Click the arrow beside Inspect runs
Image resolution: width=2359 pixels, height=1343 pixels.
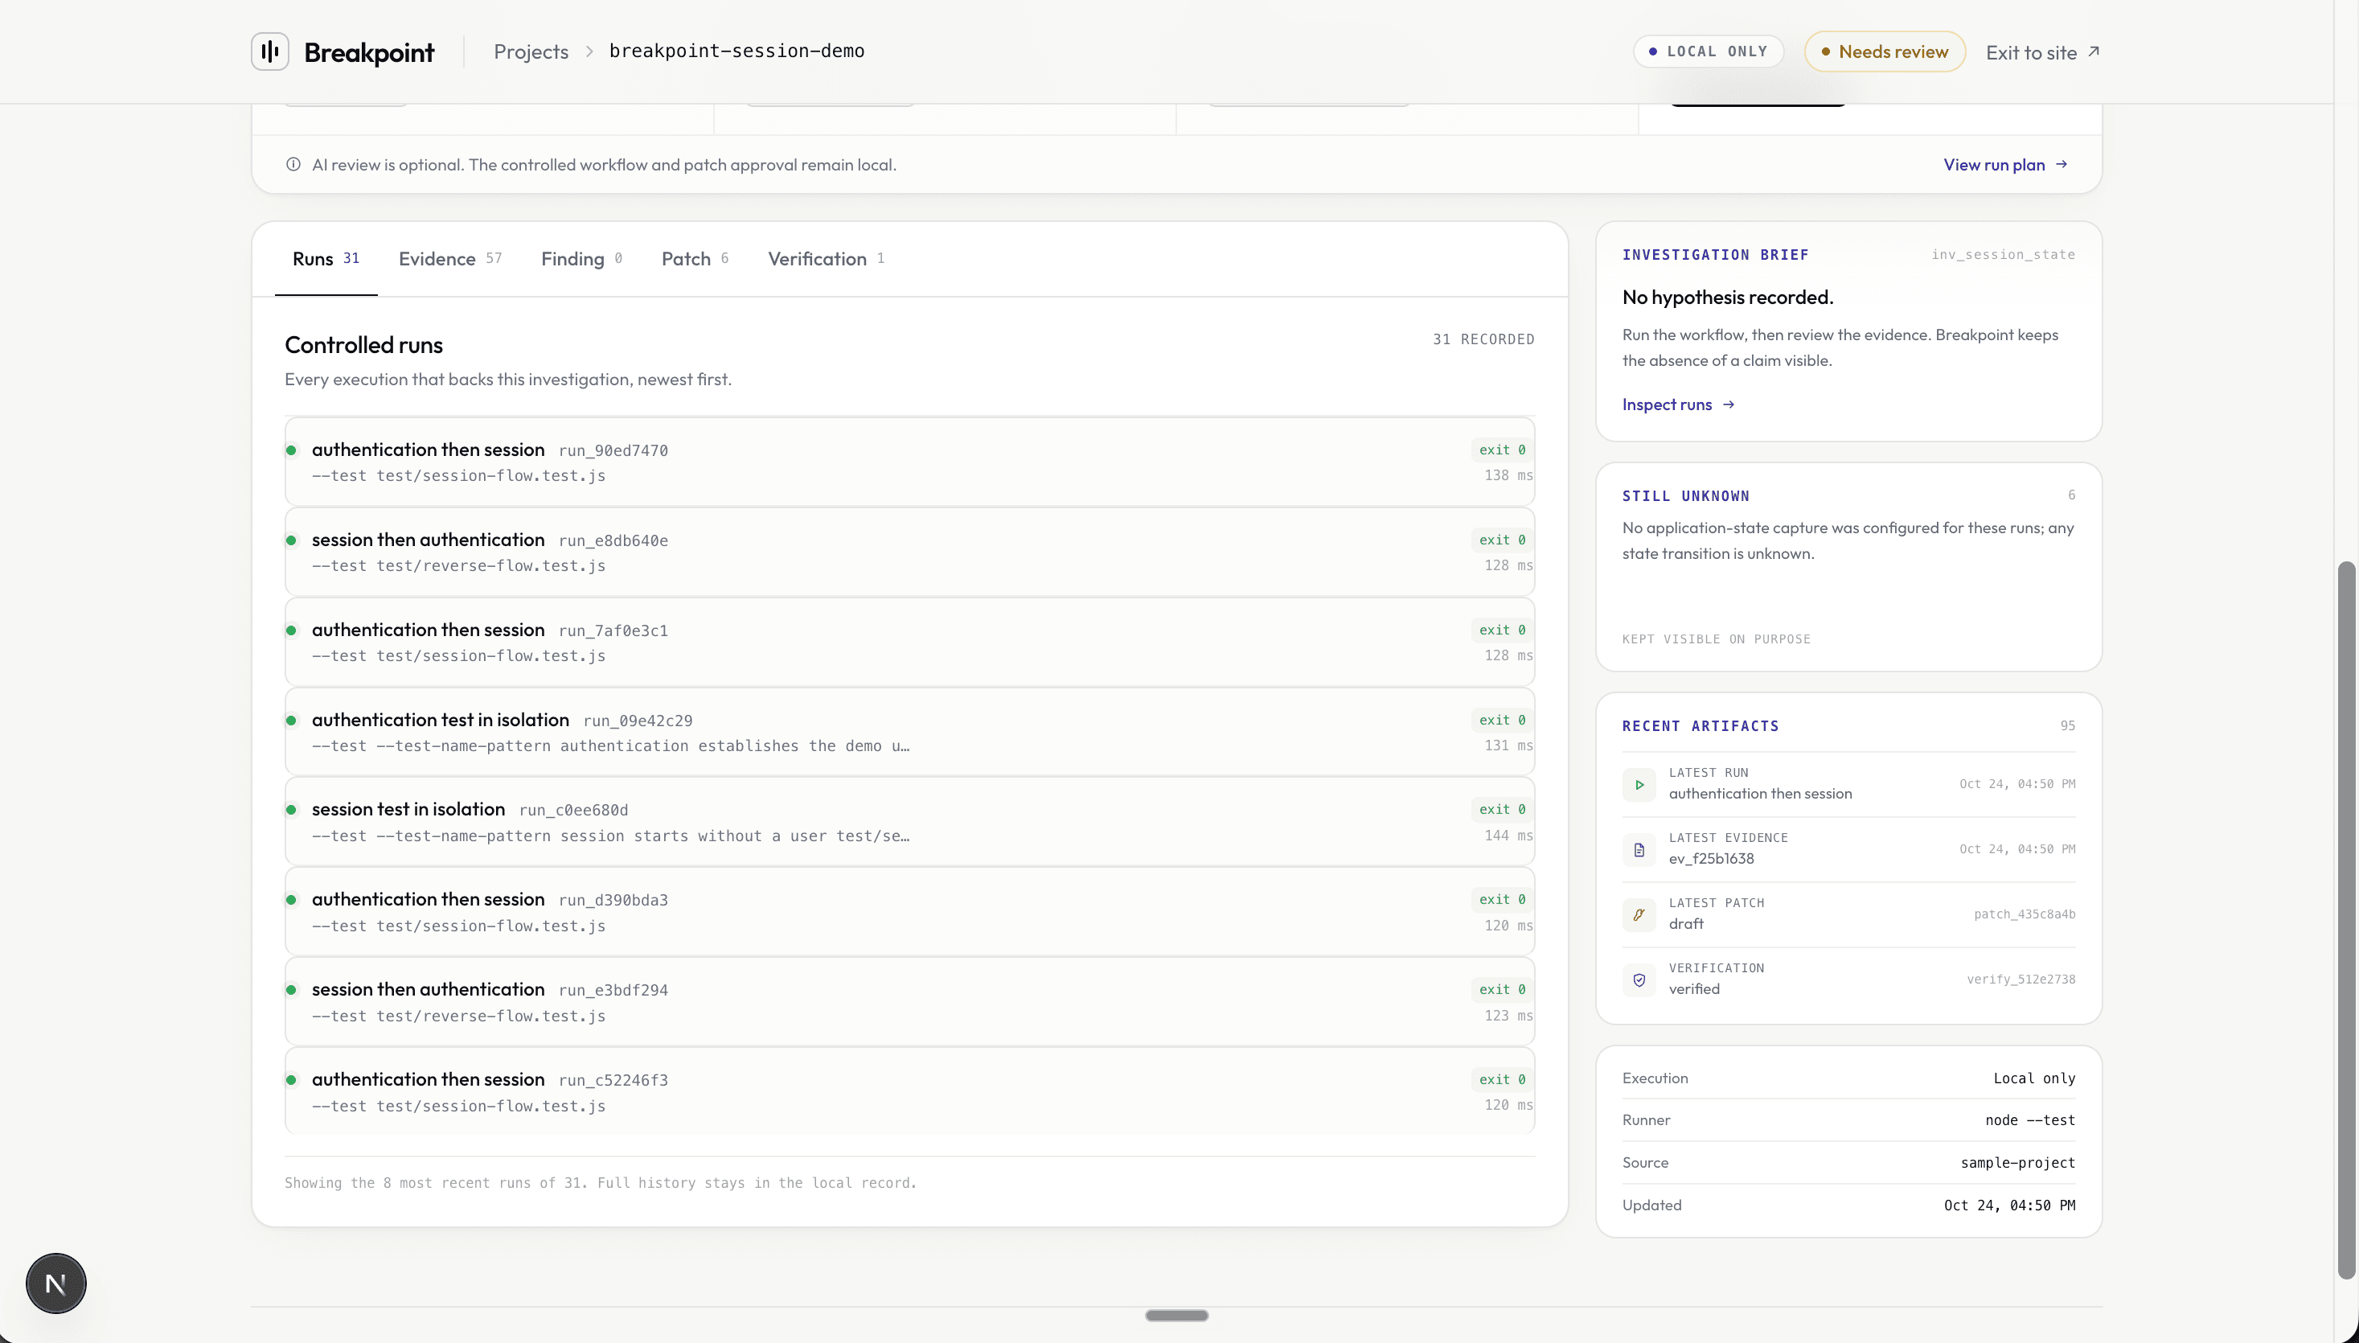(x=1728, y=404)
